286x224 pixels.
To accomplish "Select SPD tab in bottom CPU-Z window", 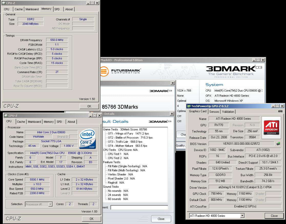I will point(59,122).
